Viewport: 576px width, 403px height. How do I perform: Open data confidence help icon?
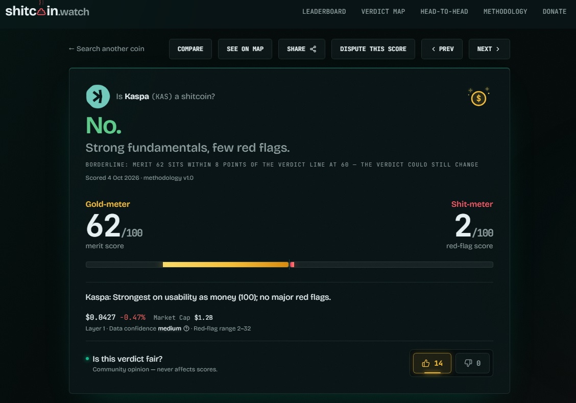point(186,328)
